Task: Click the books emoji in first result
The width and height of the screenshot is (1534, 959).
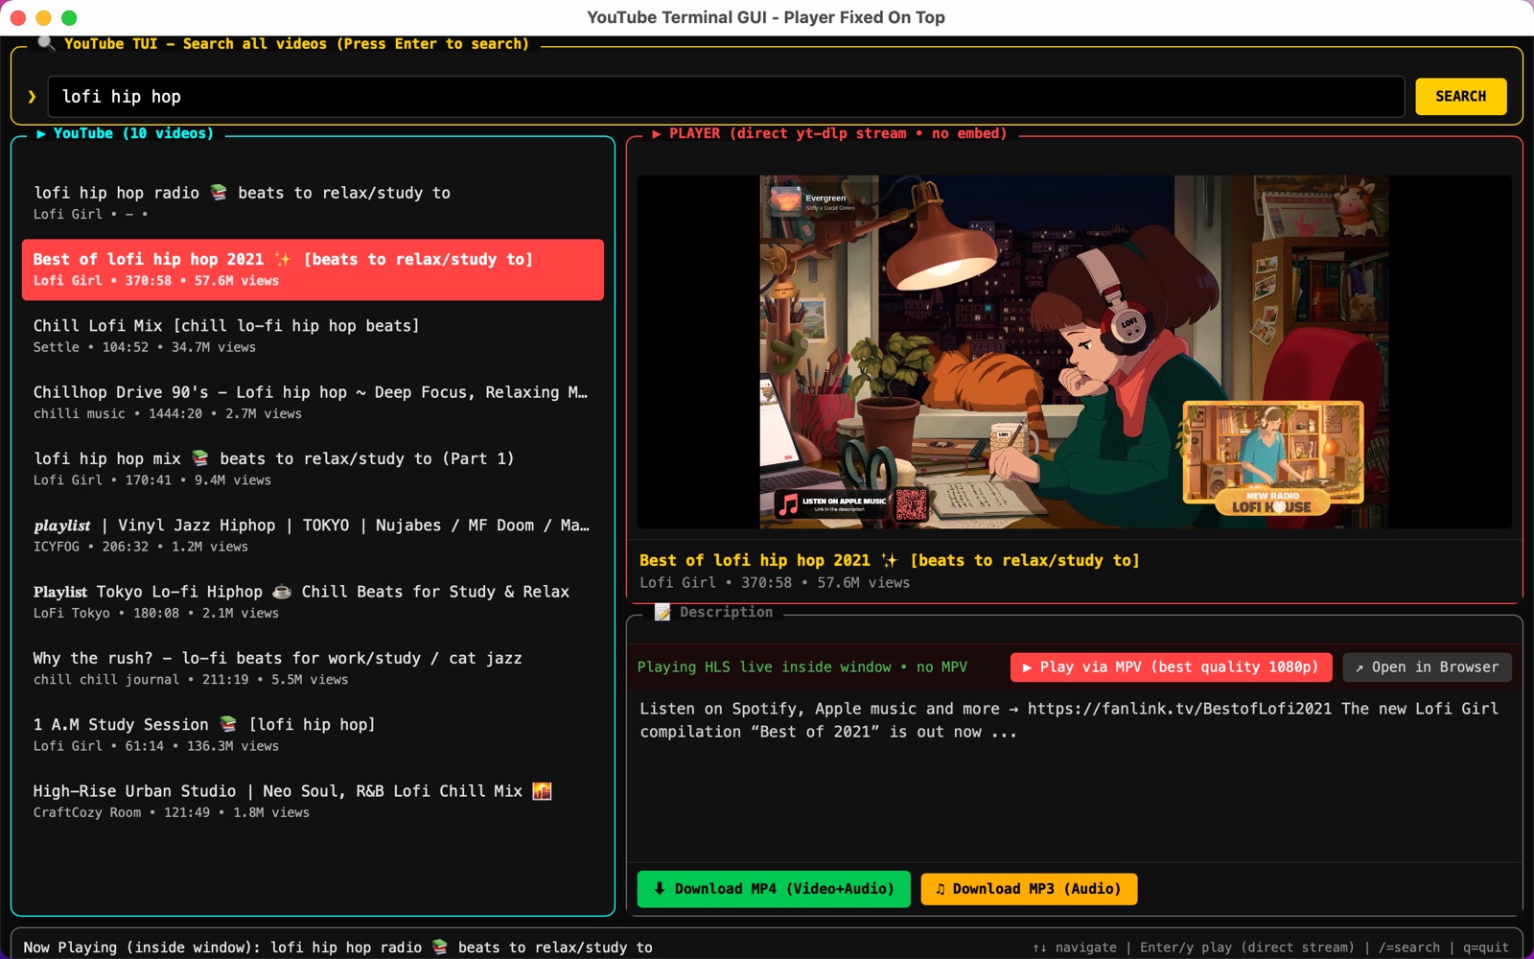Action: 219,192
